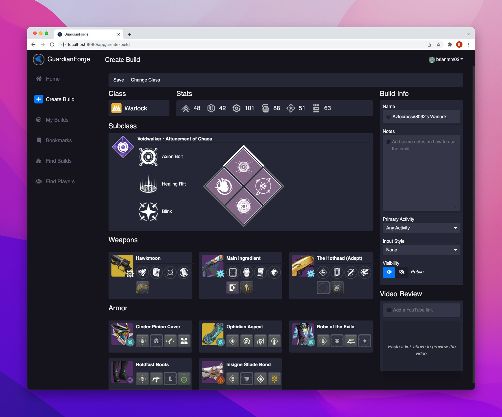502x417 pixels.
Task: Click Robe of the Exile's last mod icon
Action: pyautogui.click(x=365, y=341)
